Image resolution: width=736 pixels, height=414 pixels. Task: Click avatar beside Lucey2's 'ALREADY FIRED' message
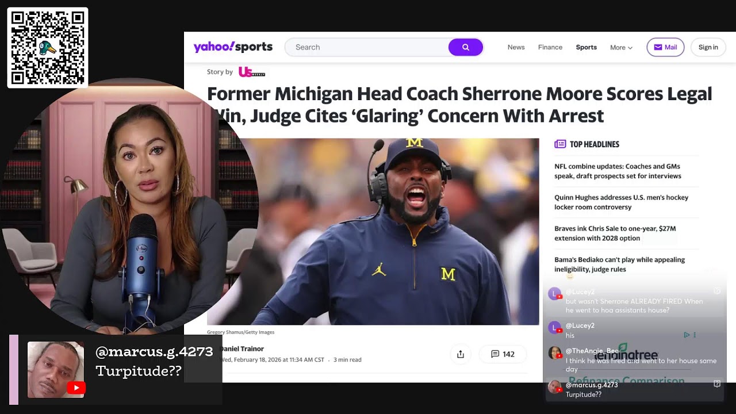(x=555, y=294)
